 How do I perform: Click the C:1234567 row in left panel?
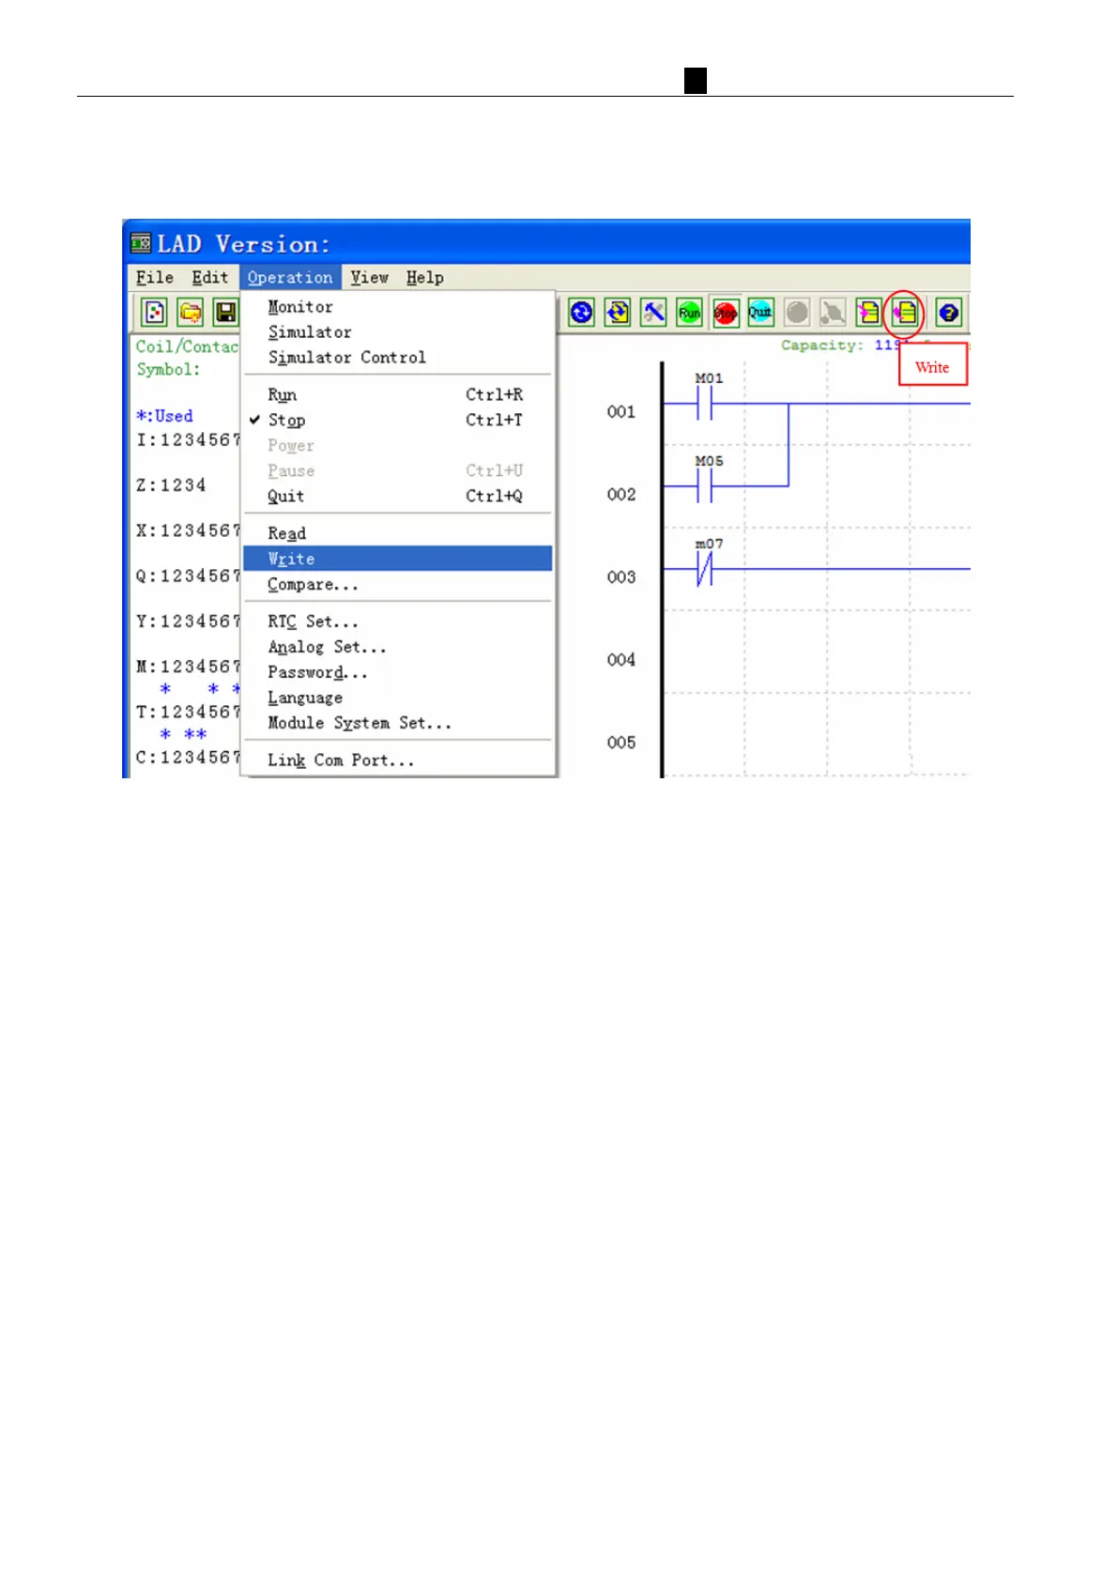click(x=188, y=757)
